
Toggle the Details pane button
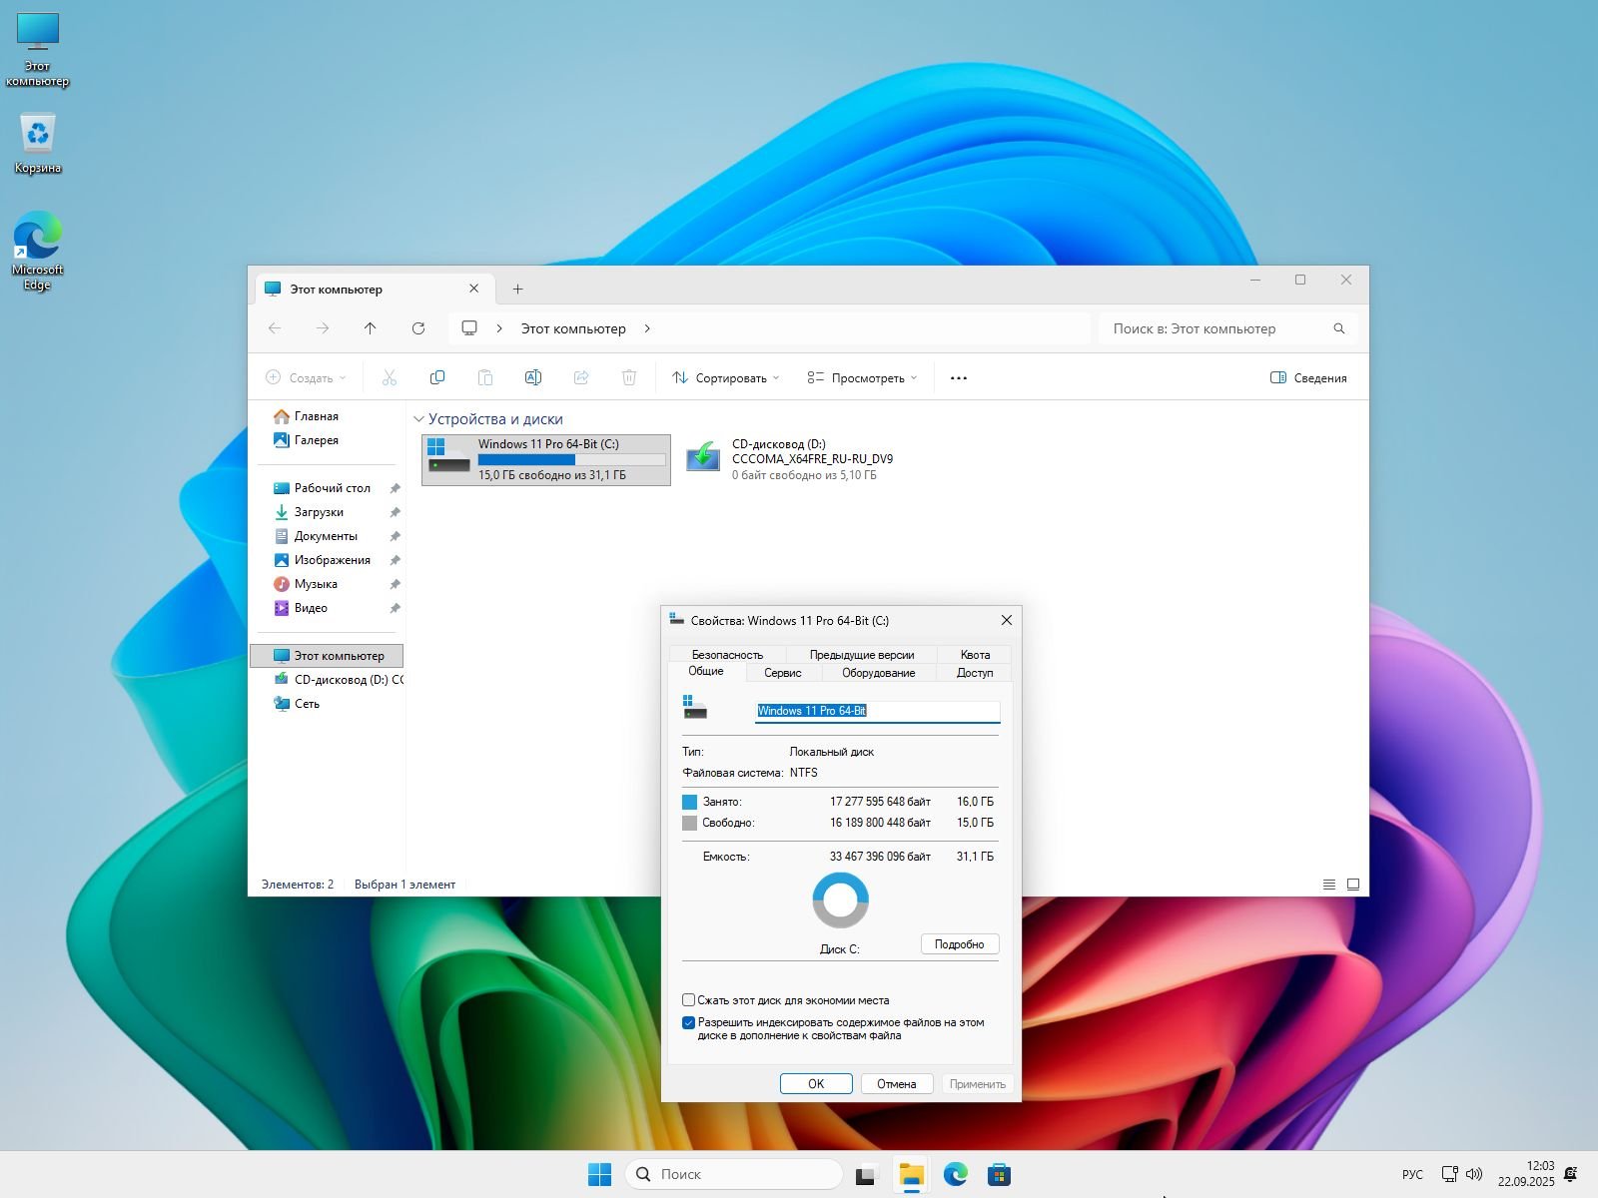(1308, 378)
